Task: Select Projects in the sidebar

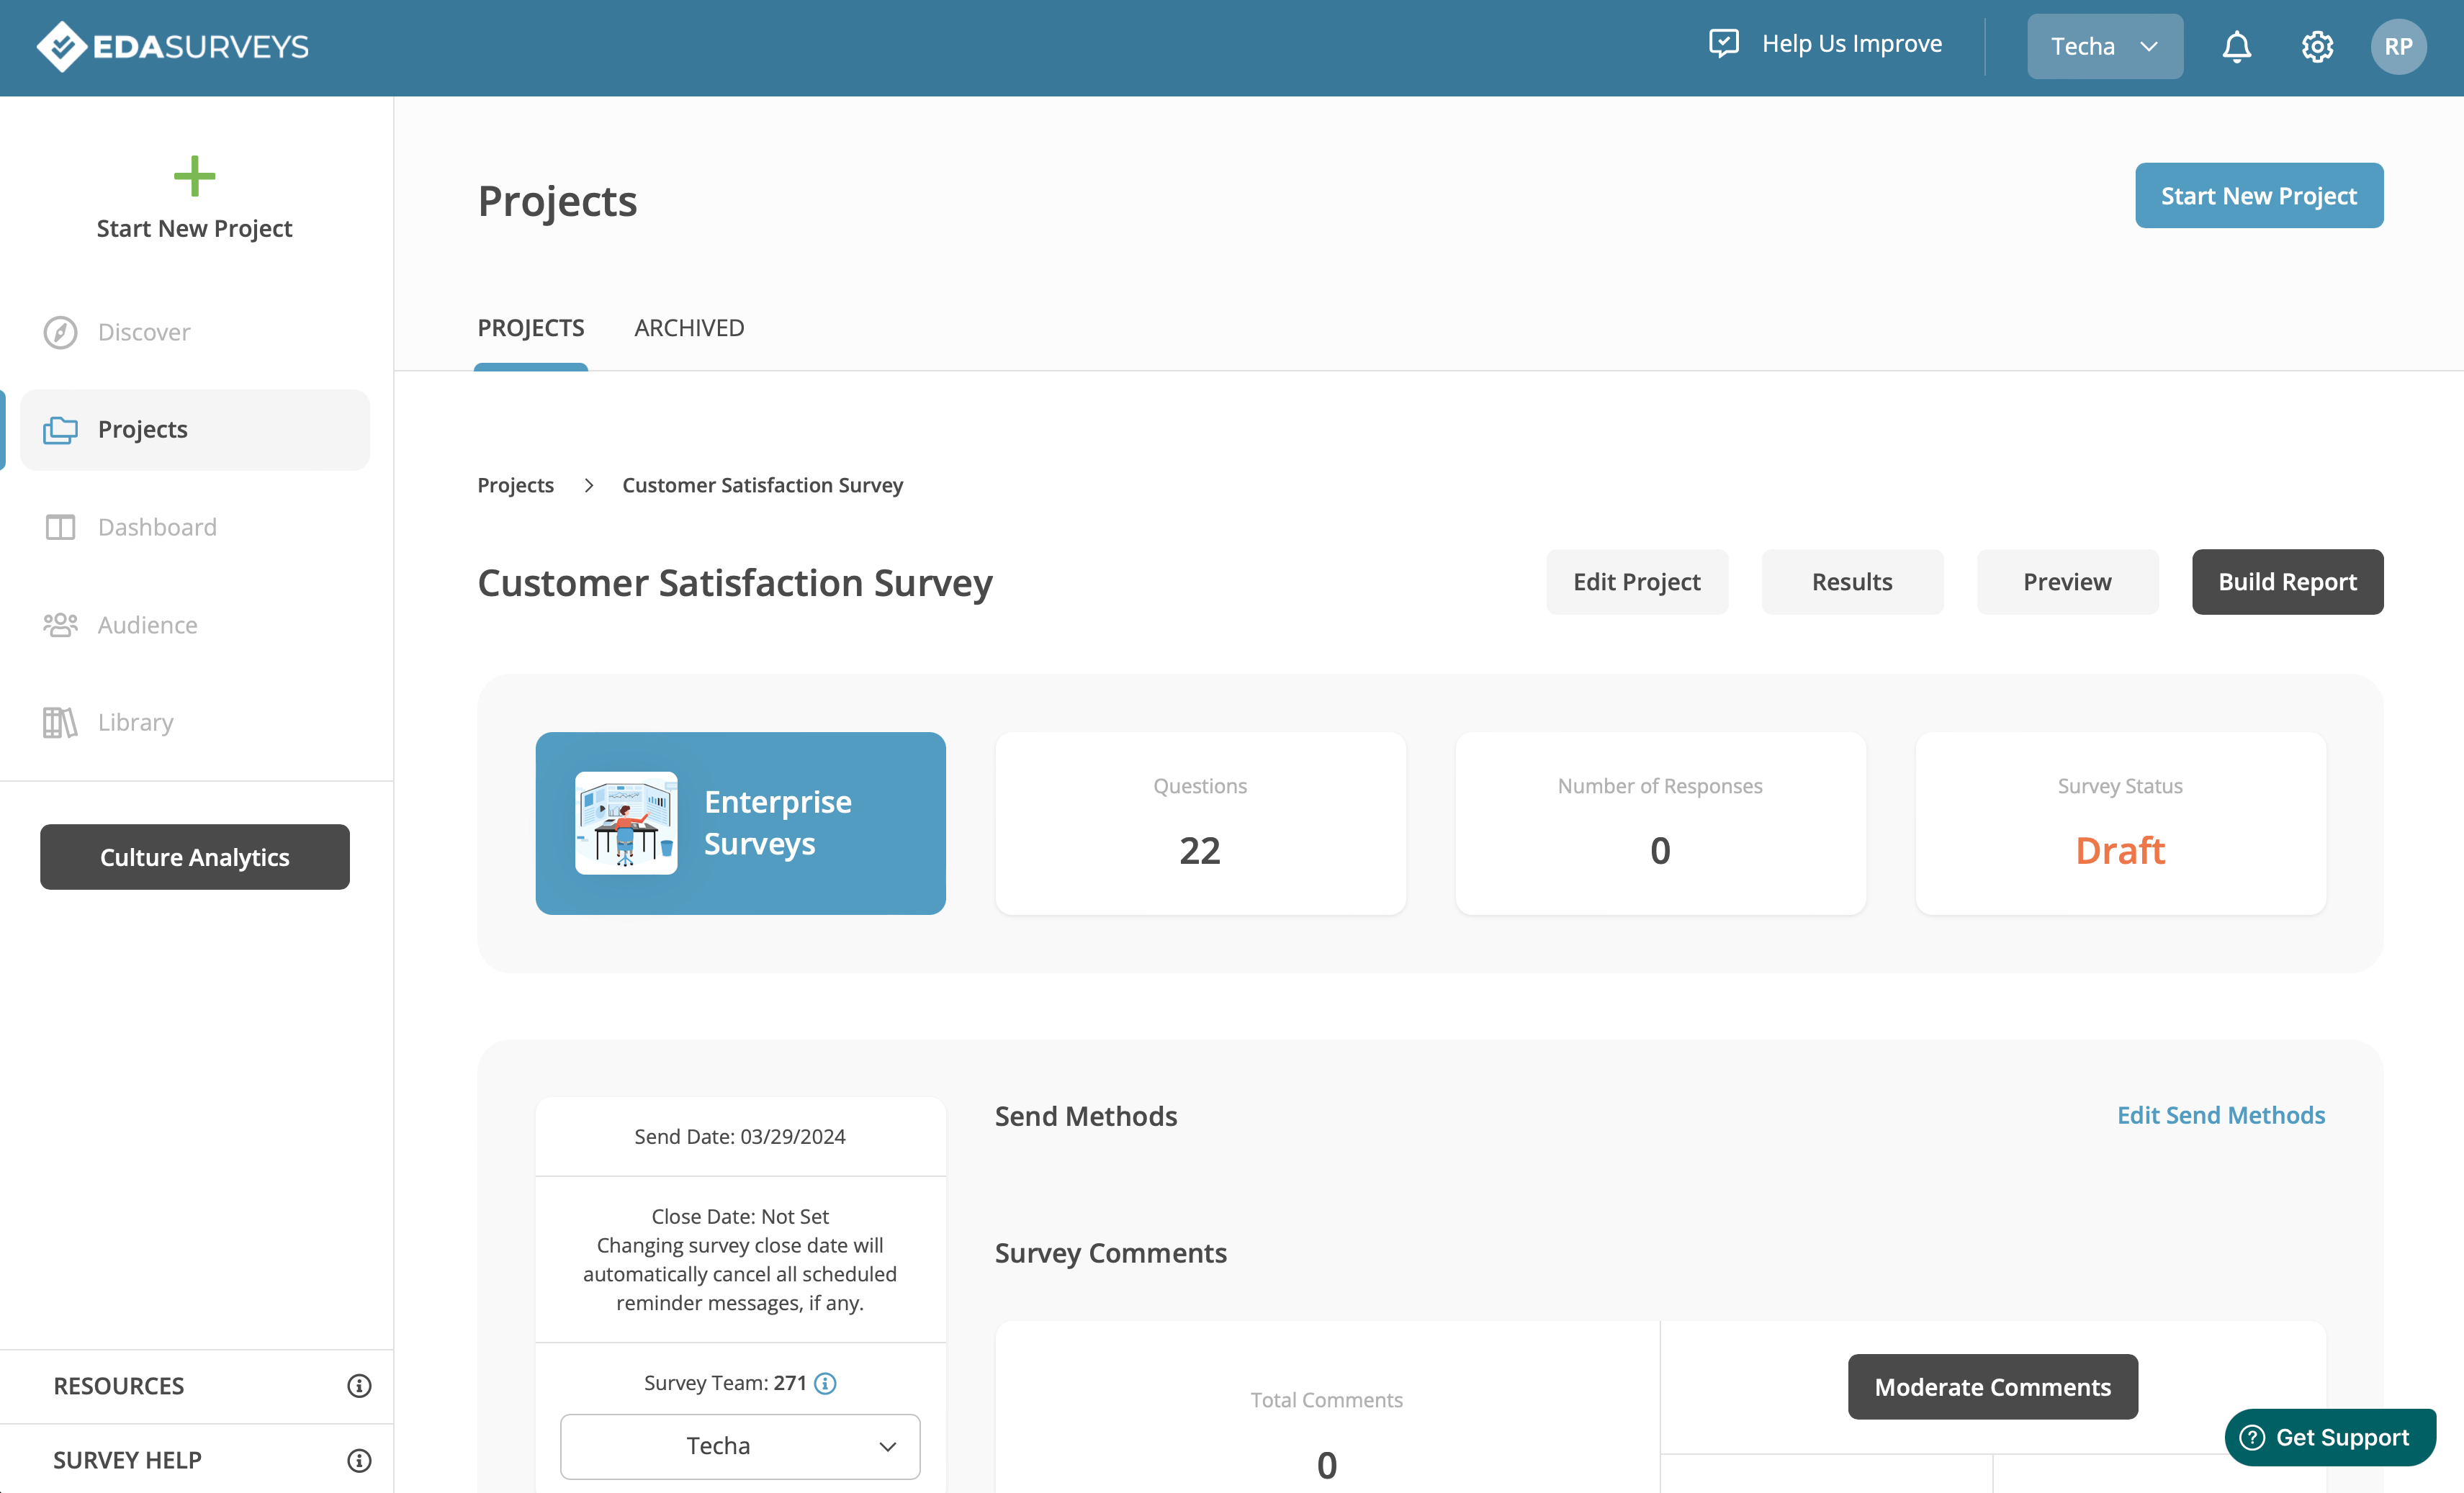Action: point(195,430)
